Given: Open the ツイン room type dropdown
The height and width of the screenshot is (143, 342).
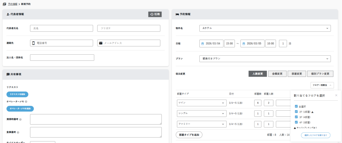Looking at the screenshot, I should 200,103.
